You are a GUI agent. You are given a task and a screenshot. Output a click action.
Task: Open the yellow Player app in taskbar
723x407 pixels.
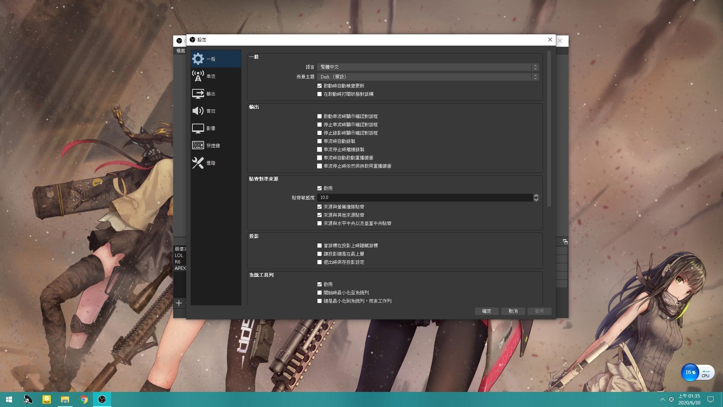click(x=46, y=399)
